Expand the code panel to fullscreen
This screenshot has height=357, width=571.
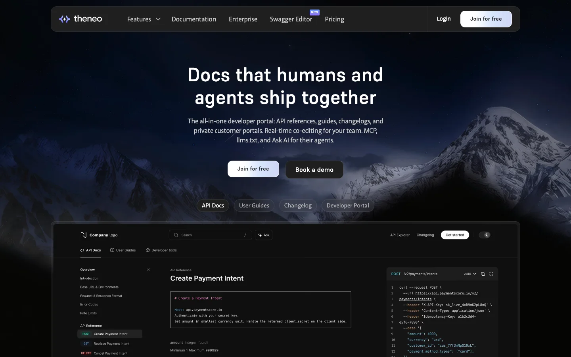pyautogui.click(x=491, y=274)
